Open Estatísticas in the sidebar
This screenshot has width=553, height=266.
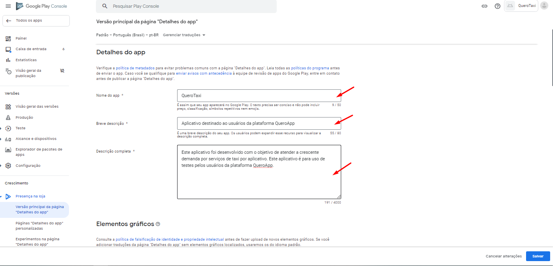click(26, 60)
